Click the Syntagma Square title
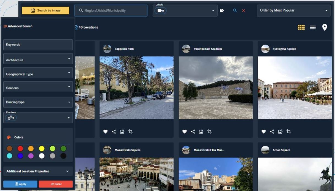 coord(284,49)
